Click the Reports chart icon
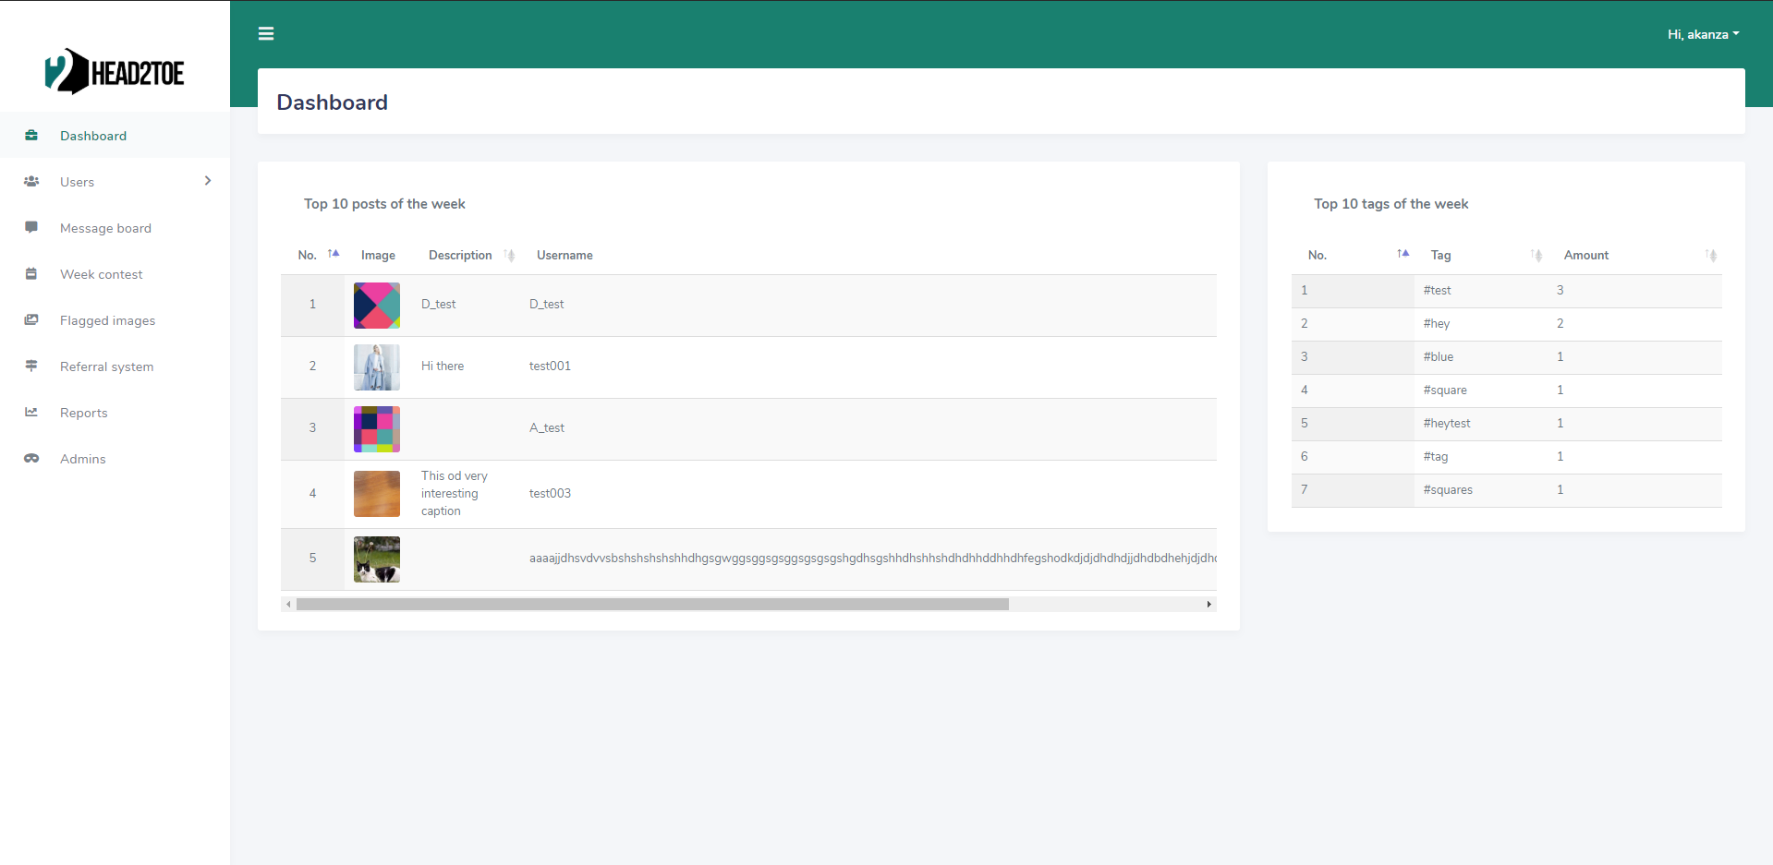 click(x=31, y=413)
